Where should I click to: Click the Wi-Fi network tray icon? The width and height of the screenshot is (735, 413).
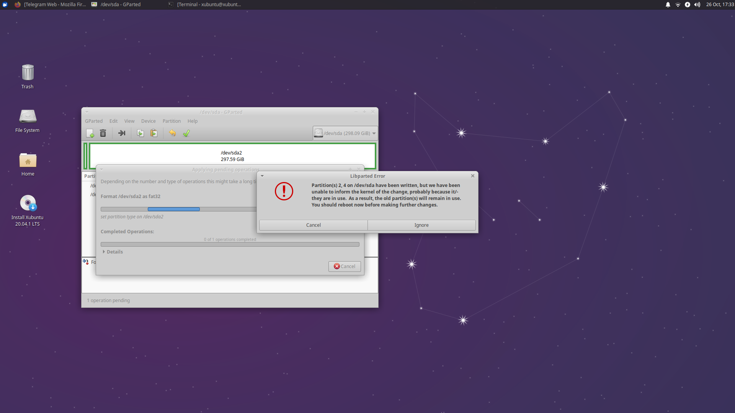[x=678, y=5]
